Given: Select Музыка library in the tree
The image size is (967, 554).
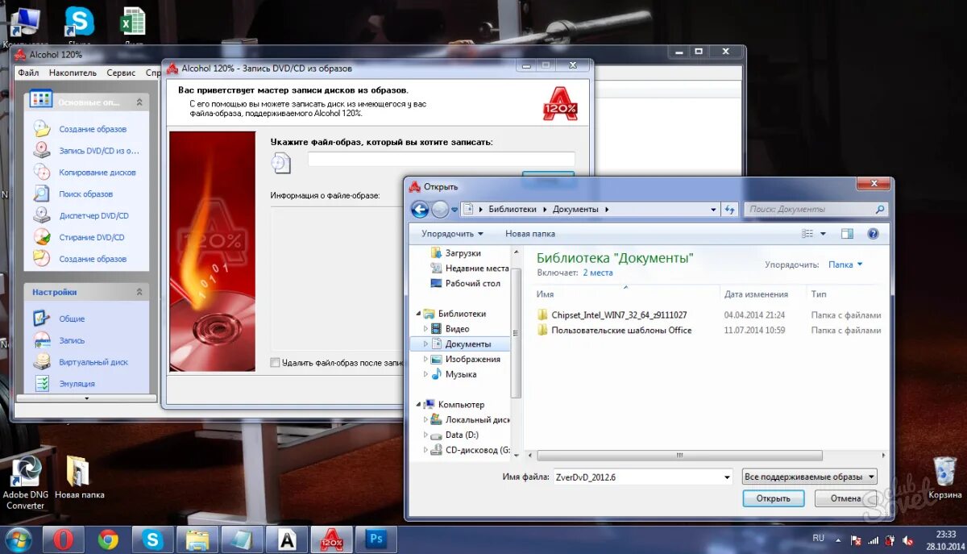Looking at the screenshot, I should pyautogui.click(x=454, y=375).
